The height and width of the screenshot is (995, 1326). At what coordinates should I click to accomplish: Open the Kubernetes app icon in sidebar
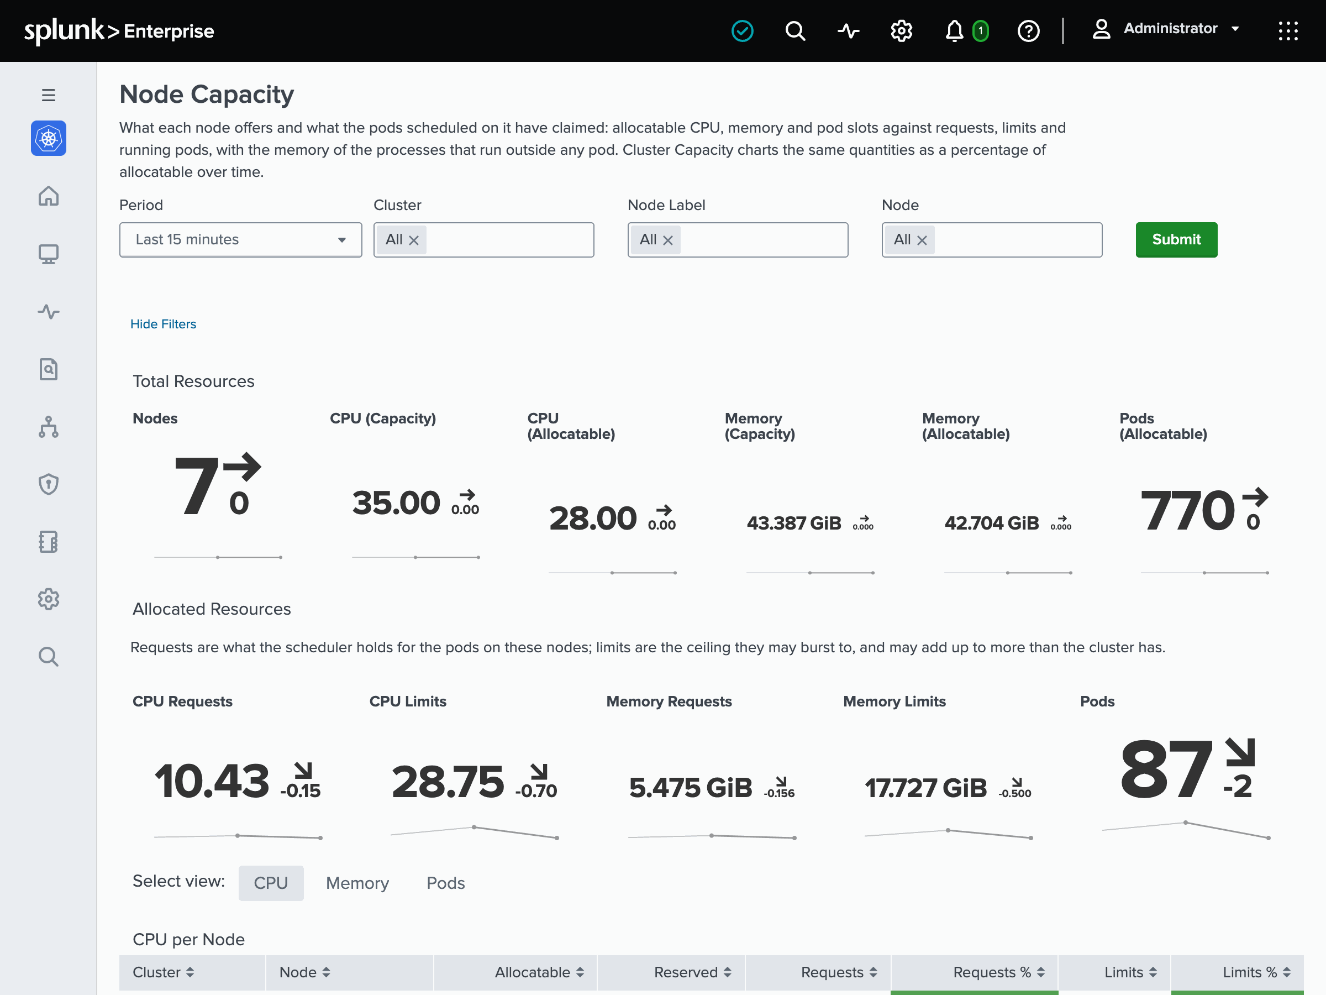pos(49,139)
